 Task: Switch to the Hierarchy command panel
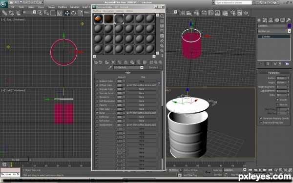tap(271, 20)
